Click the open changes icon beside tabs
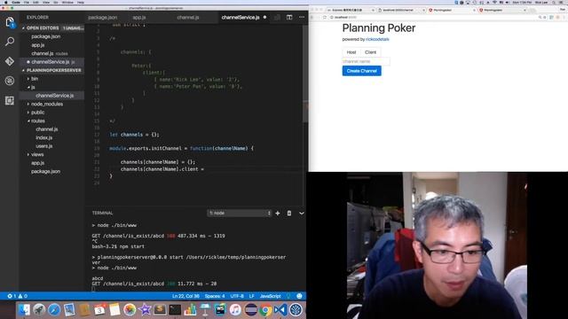Image resolution: width=568 pixels, height=319 pixels. pos(277,17)
